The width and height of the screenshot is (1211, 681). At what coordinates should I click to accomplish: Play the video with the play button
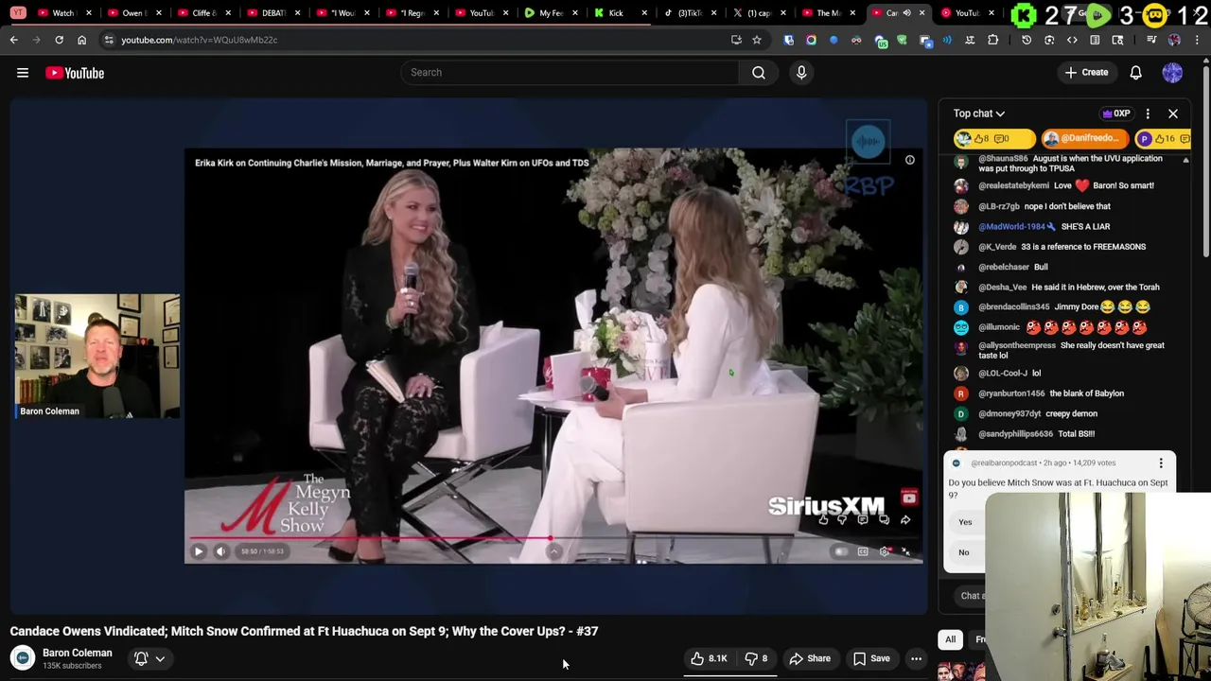pyautogui.click(x=199, y=551)
